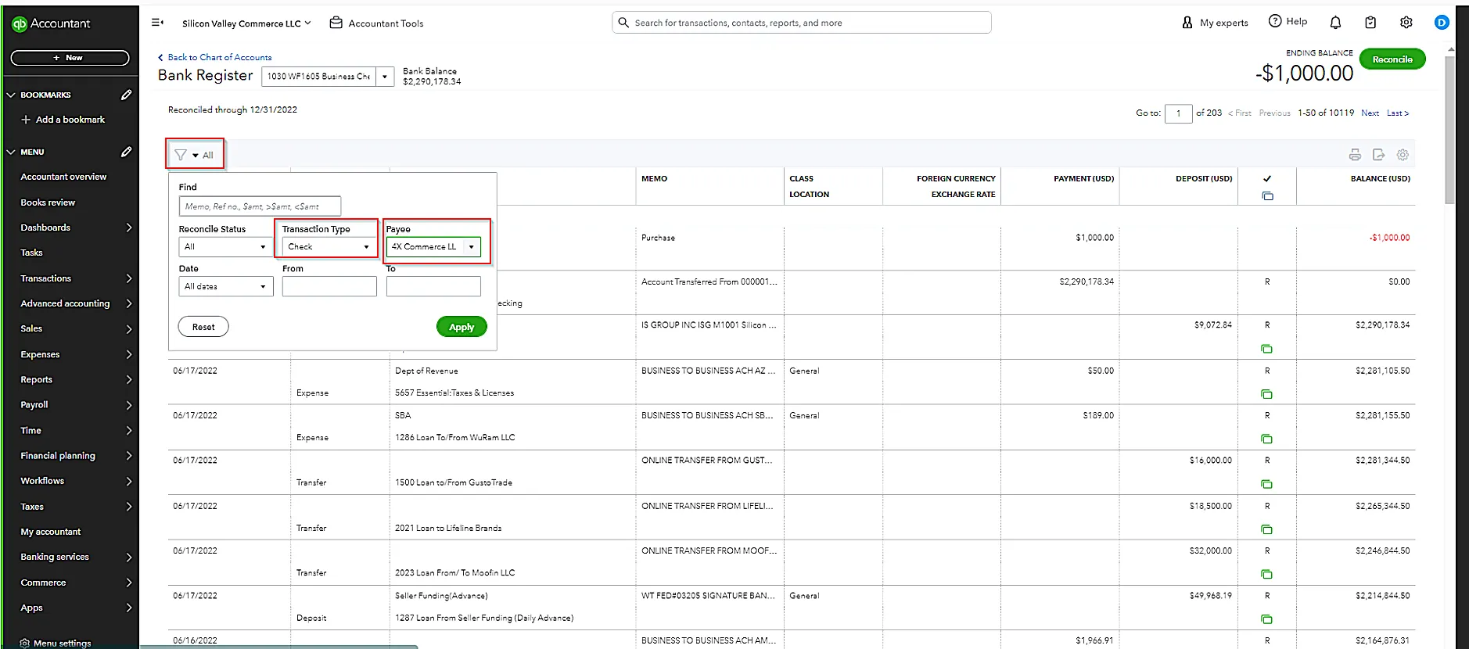The width and height of the screenshot is (1469, 649).
Task: Add a bookmark
Action: [63, 120]
